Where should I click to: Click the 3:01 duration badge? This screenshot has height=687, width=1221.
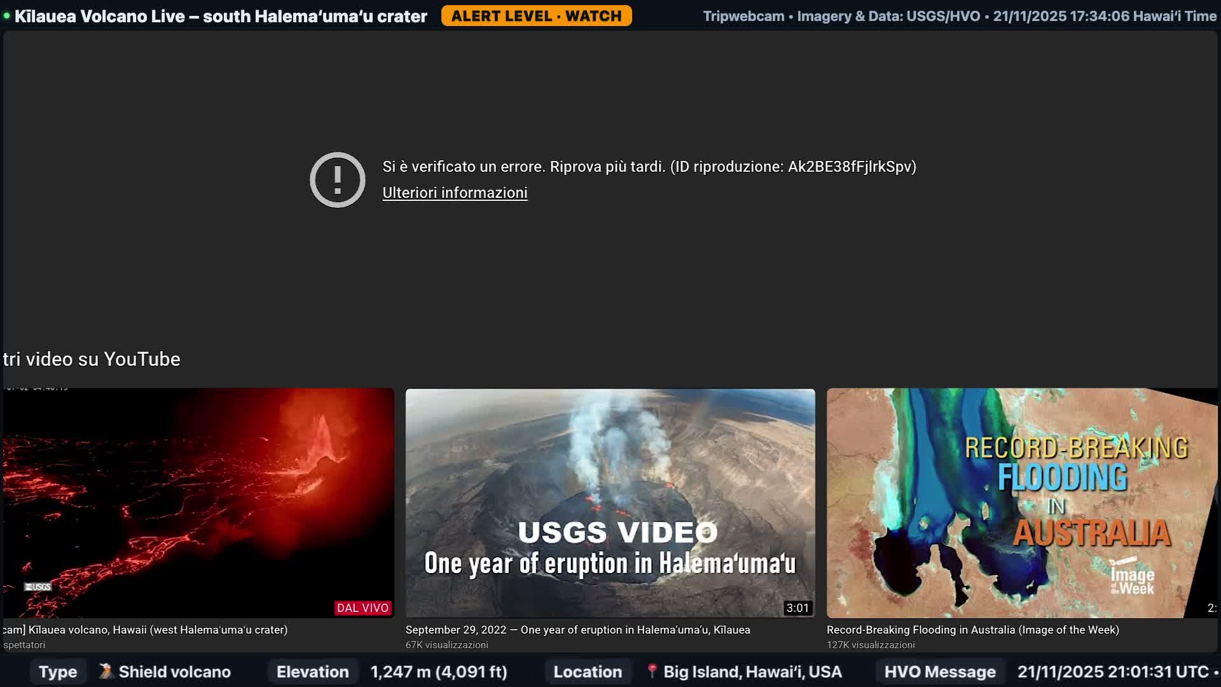pos(799,607)
